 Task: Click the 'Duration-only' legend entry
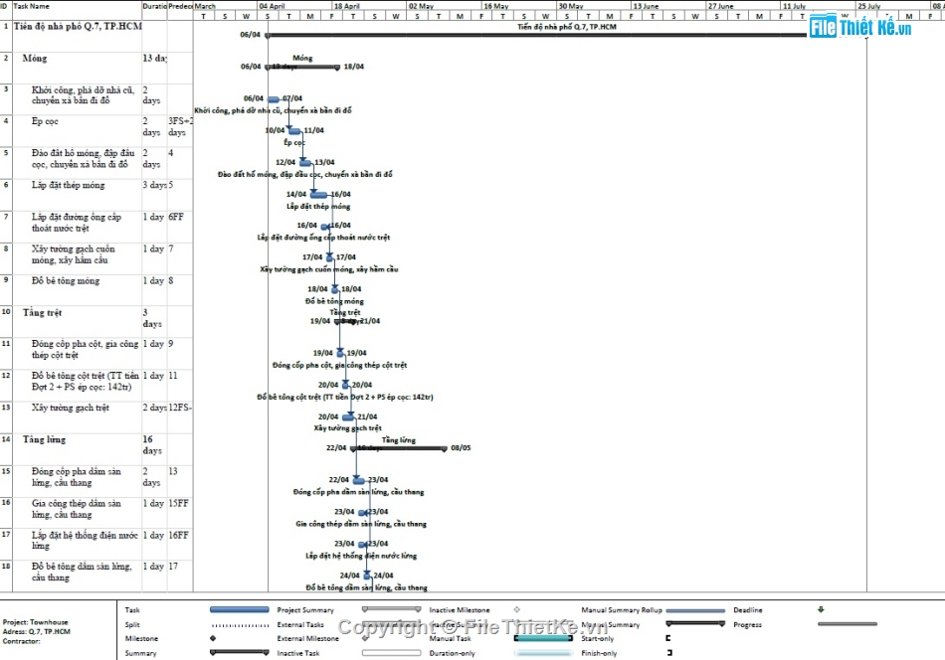tap(451, 653)
